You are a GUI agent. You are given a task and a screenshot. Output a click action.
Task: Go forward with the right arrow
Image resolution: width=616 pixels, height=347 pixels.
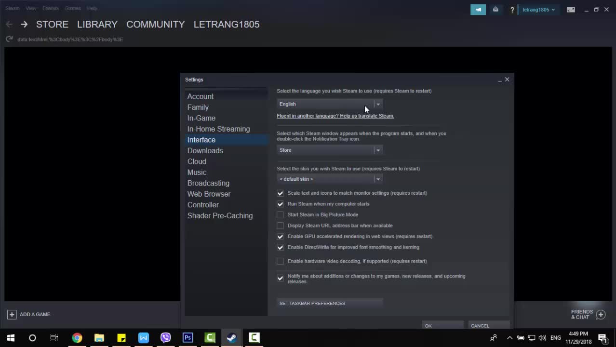coord(24,24)
